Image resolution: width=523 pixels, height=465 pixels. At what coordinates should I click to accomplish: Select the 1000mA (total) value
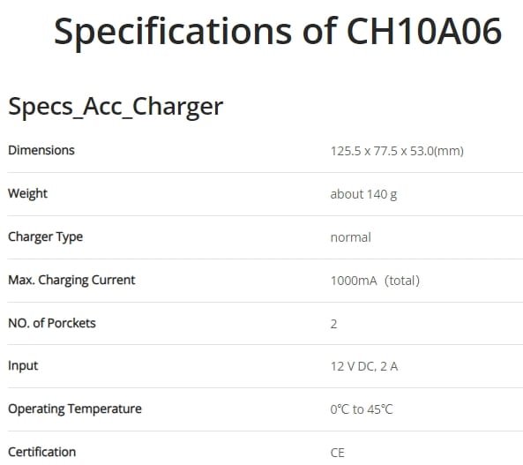(375, 281)
